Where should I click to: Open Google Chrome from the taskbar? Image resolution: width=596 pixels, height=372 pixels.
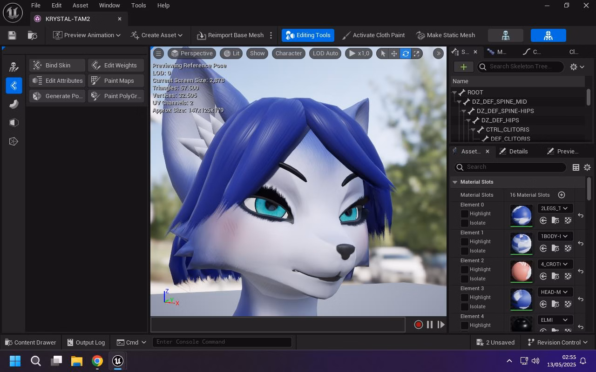(x=97, y=361)
